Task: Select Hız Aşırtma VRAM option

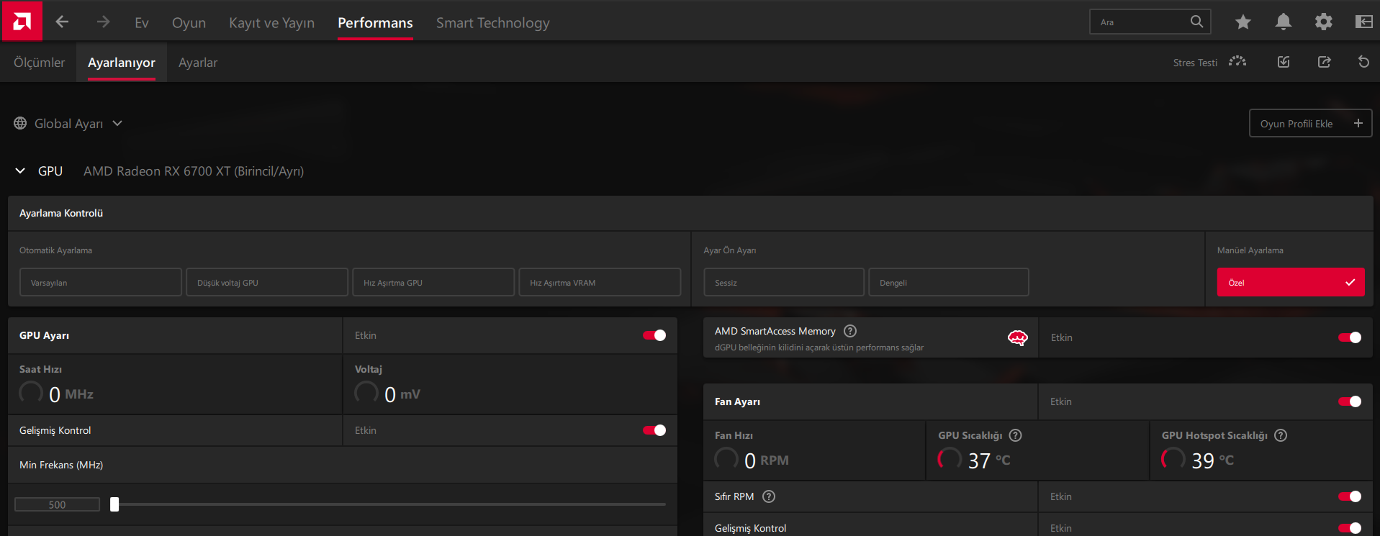Action: click(x=600, y=282)
